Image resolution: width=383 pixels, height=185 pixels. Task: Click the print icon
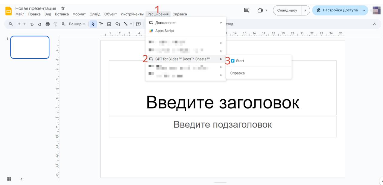point(48,24)
